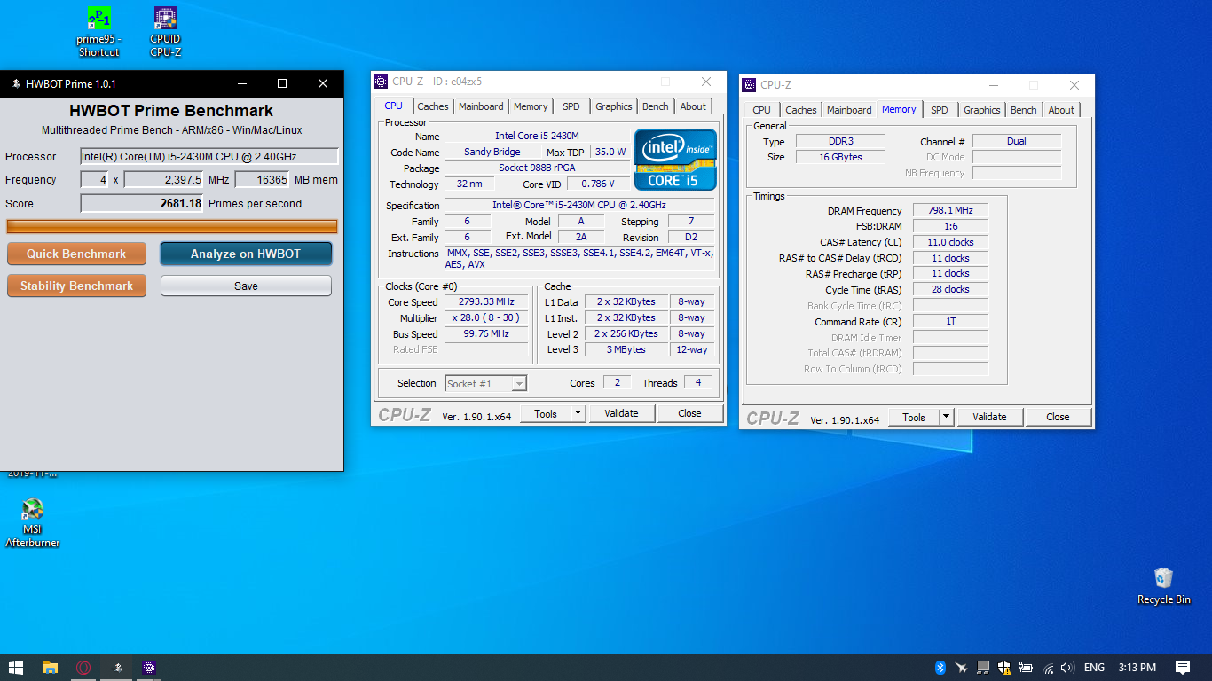Click the Code Name value Sandy Bridge
This screenshot has width=1212, height=681.
[x=492, y=153]
